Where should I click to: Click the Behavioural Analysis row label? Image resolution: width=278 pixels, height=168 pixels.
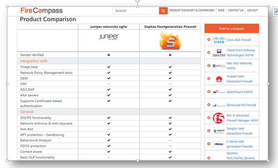pyautogui.click(x=35, y=140)
